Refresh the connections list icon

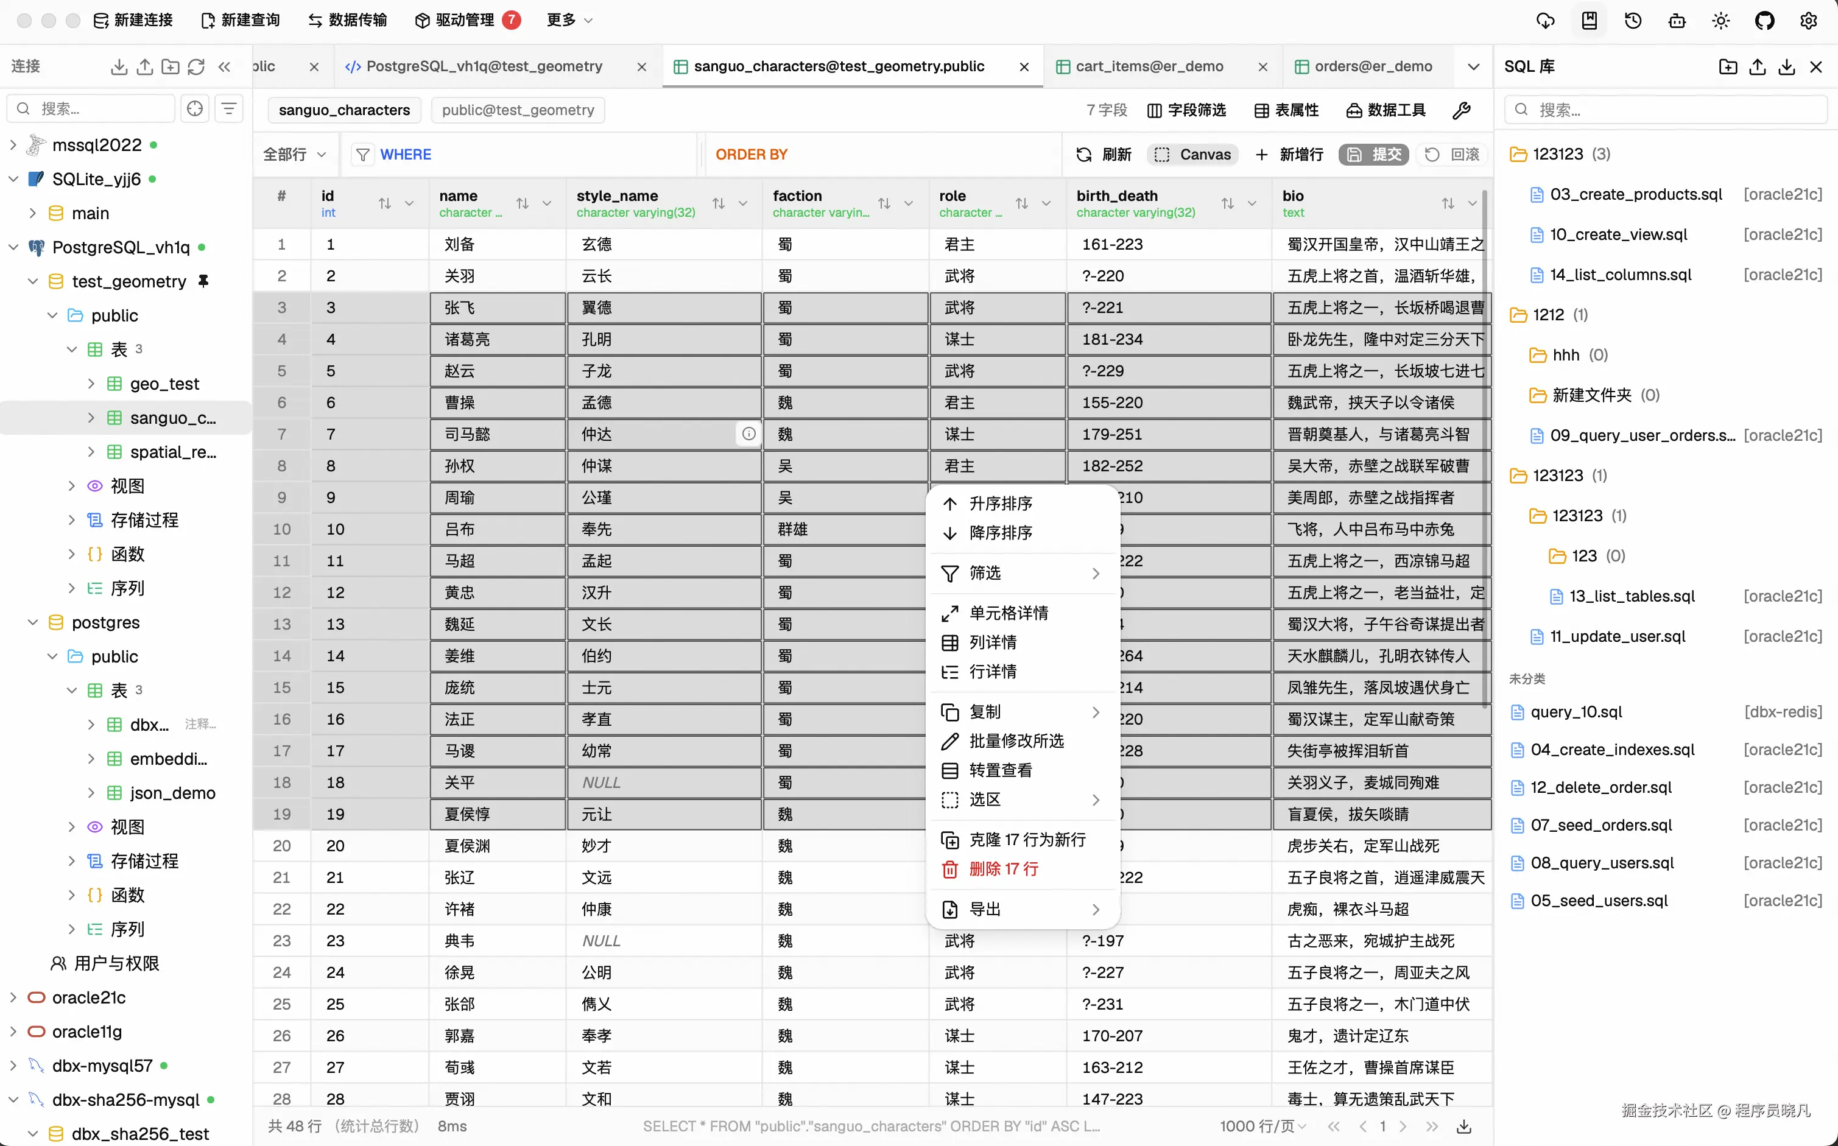[x=196, y=67]
